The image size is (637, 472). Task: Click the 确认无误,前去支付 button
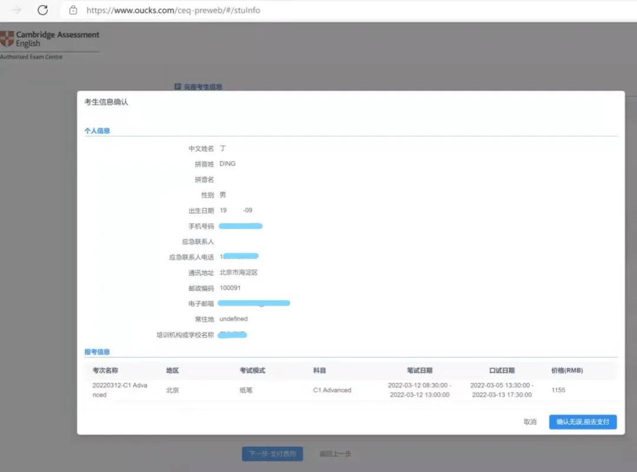tap(583, 422)
